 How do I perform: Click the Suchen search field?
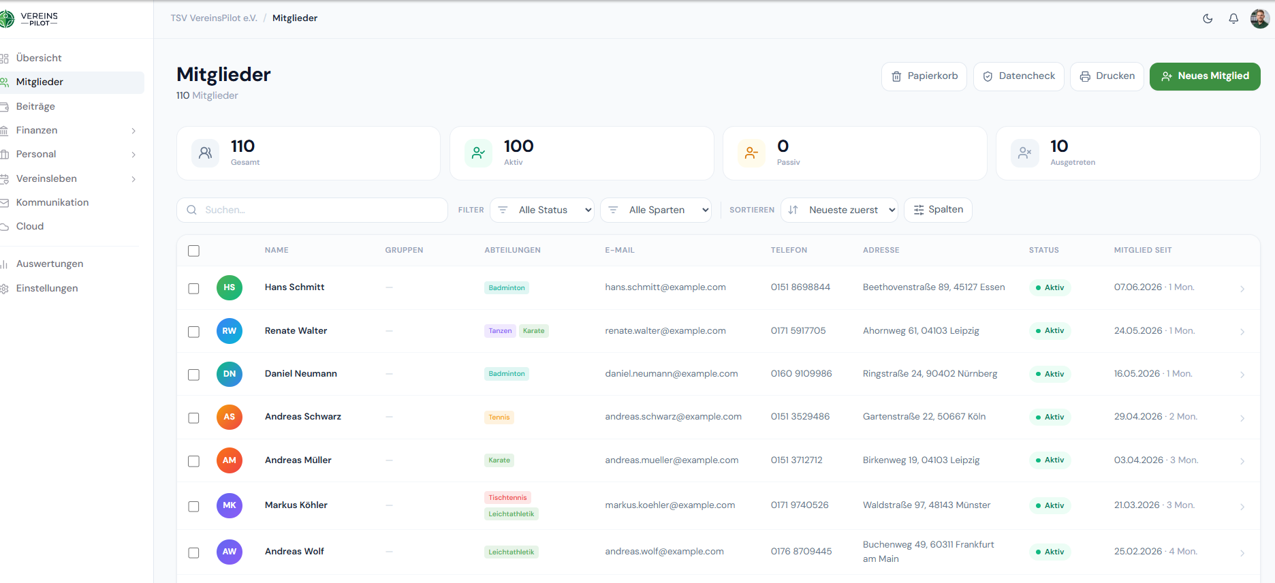click(312, 210)
